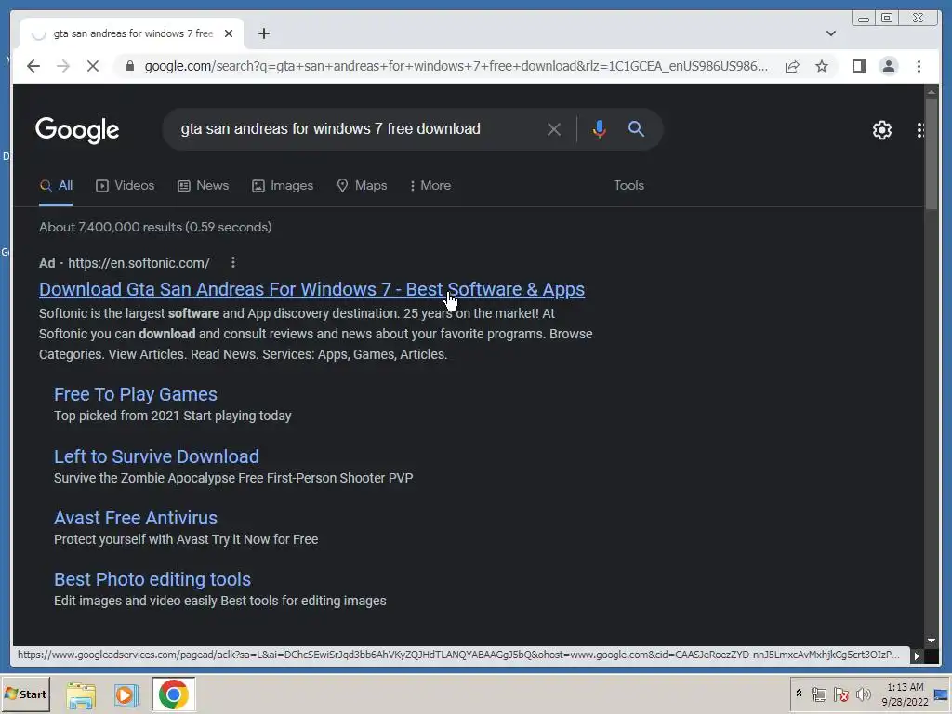This screenshot has width=952, height=714.
Task: Expand the tab search chevron
Action: click(830, 33)
